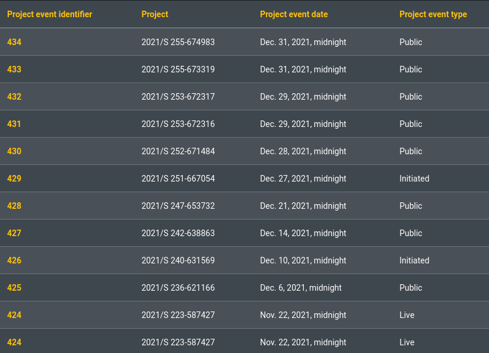Click project cell 2021/S 247-653732
489x353 pixels.
(x=178, y=206)
